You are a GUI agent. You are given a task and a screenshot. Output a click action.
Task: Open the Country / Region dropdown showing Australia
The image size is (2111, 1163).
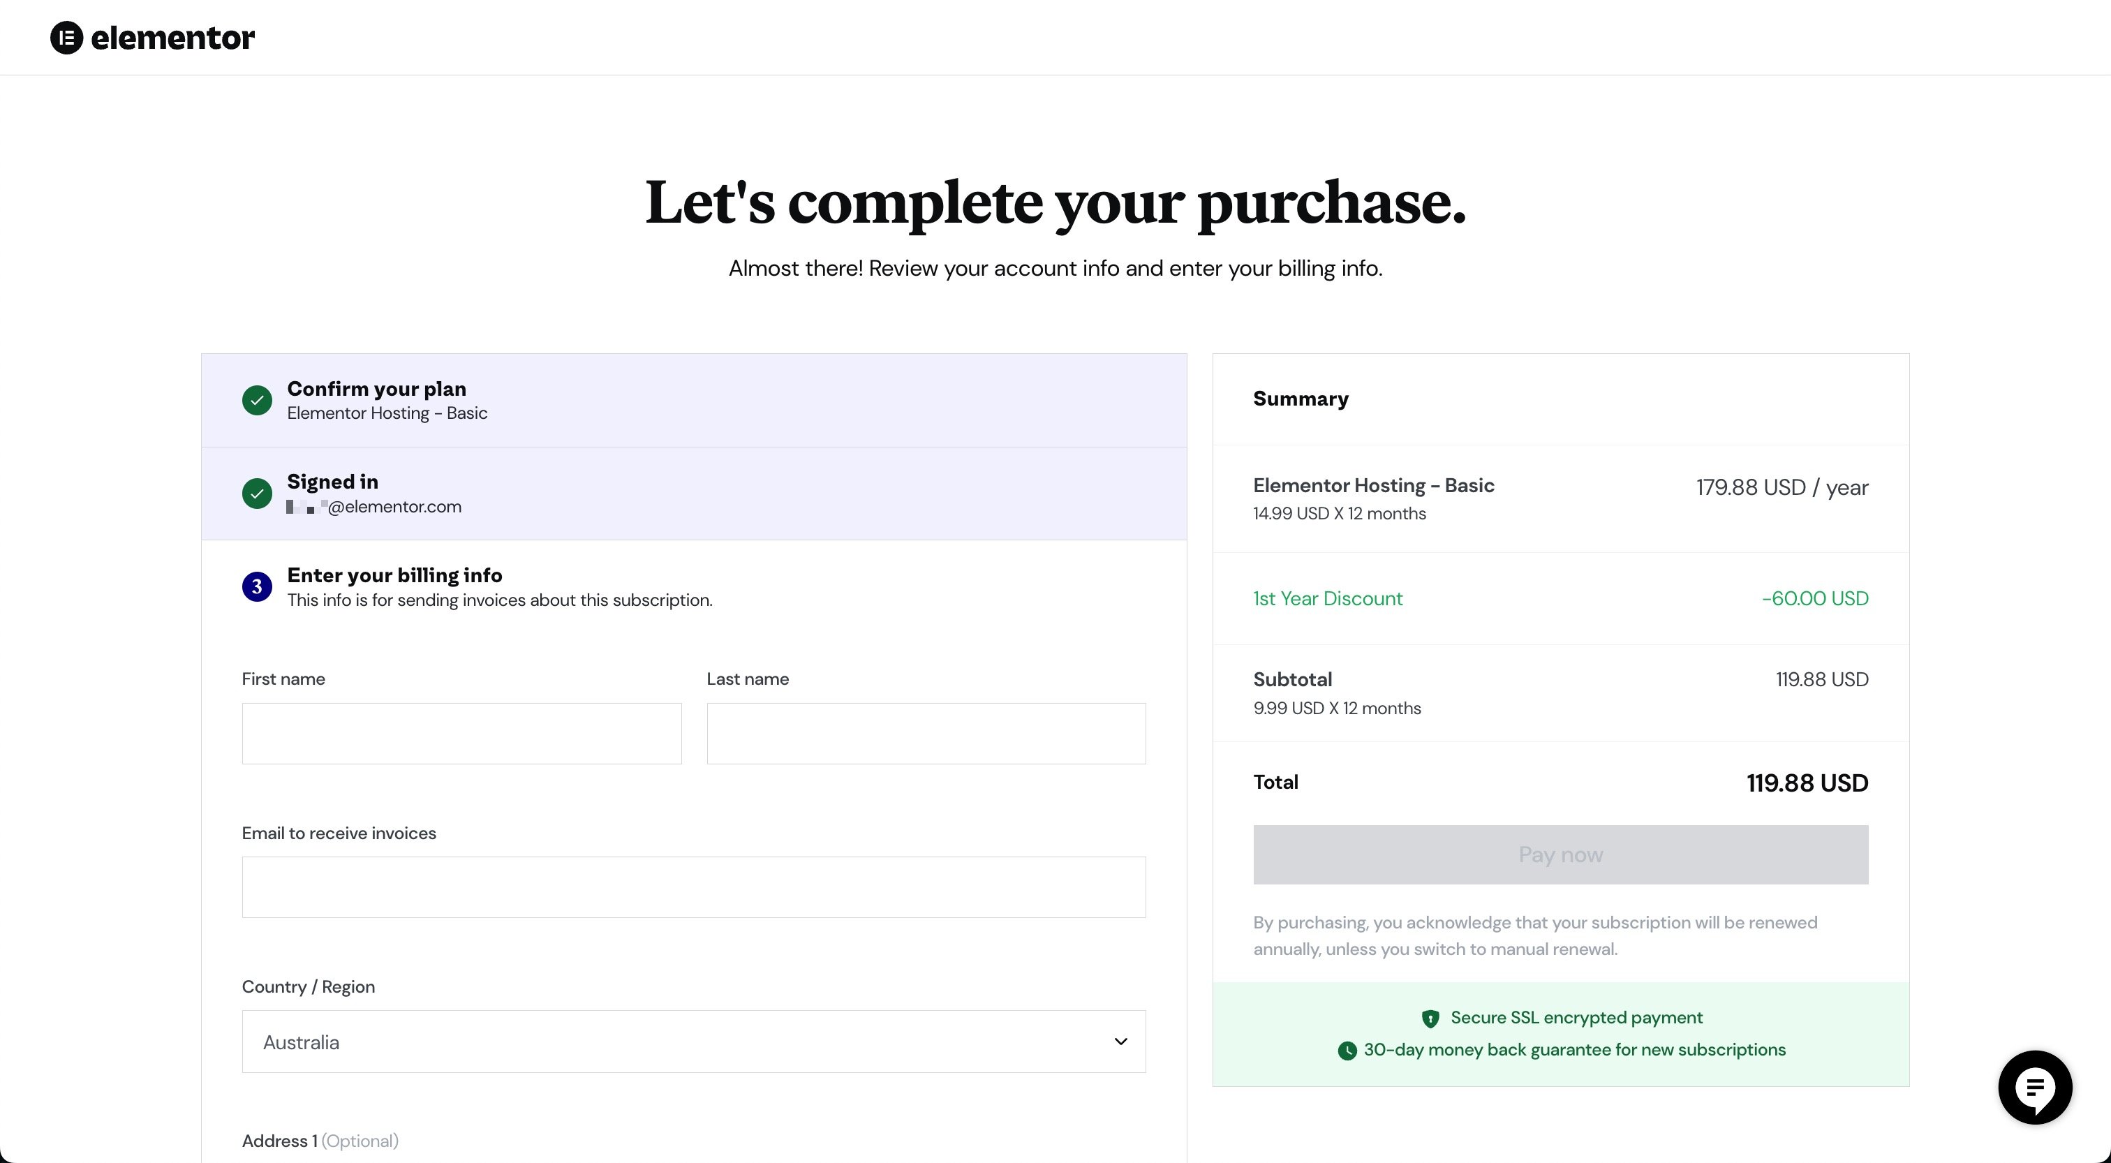point(693,1042)
